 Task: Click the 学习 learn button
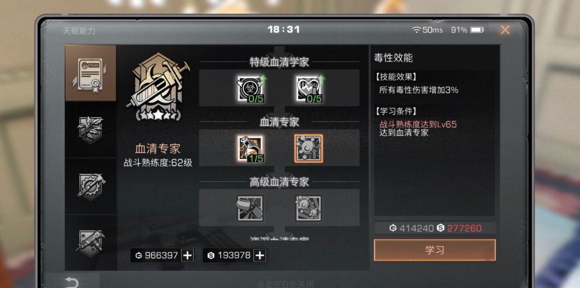pyautogui.click(x=435, y=250)
